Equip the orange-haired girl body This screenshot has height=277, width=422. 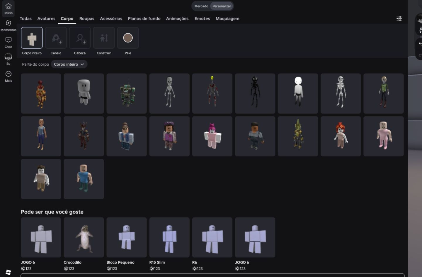341,136
